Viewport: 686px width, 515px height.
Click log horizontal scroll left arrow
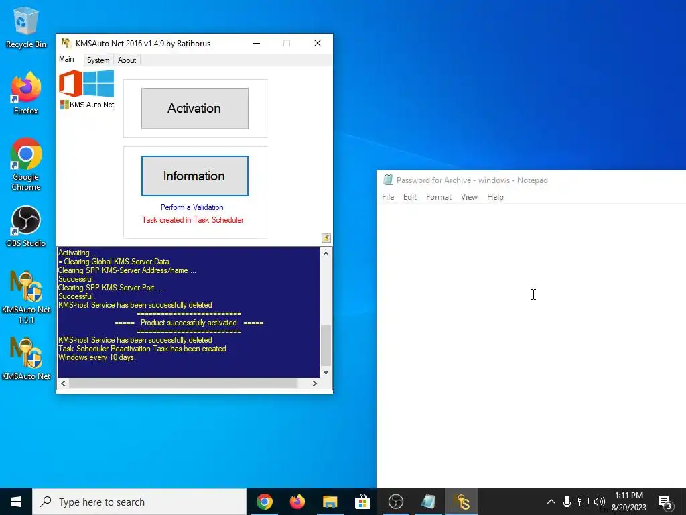pyautogui.click(x=64, y=383)
